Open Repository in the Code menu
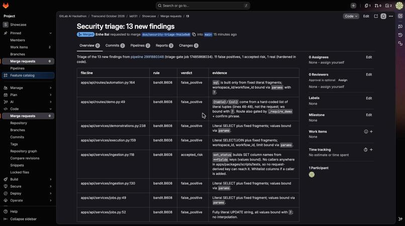405x226 pixels. pyautogui.click(x=19, y=123)
